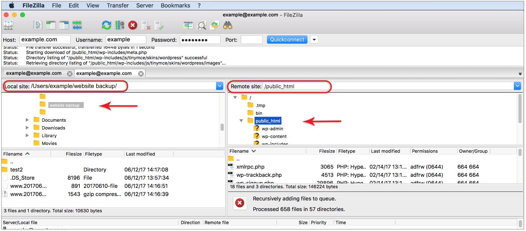Expand the Library folder in local tree
526x231 pixels.
27,135
